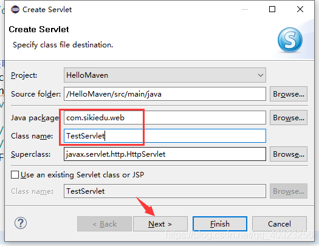This screenshot has height=246, width=319.
Task: Click the help question mark icon
Action: click(21, 223)
